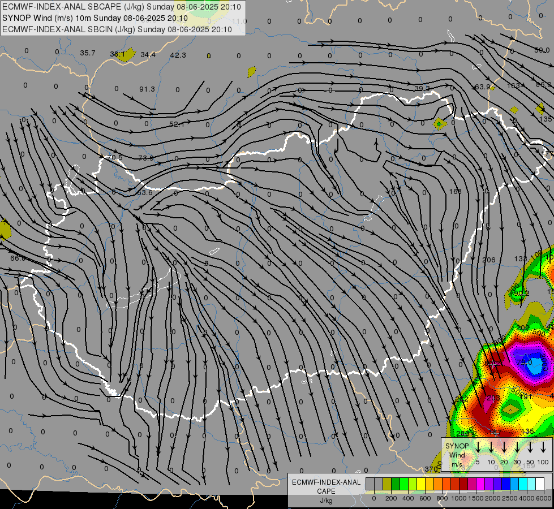Click the 10 m/s wind arrow in legend

pos(491,447)
